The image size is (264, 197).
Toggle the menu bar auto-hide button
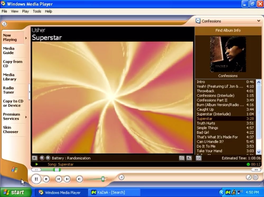point(4,24)
